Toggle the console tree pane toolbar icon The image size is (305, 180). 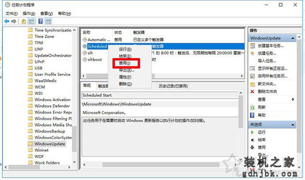point(31,21)
